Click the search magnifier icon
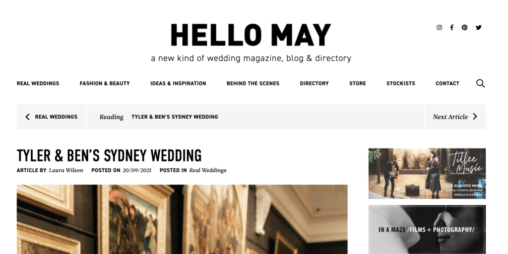The height and width of the screenshot is (254, 508). [480, 83]
